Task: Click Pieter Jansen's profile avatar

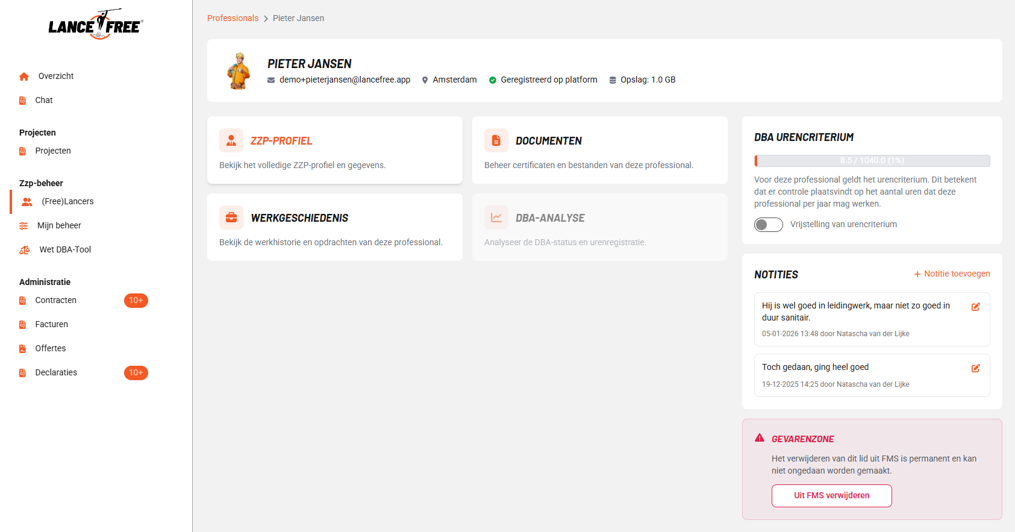Action: point(239,71)
